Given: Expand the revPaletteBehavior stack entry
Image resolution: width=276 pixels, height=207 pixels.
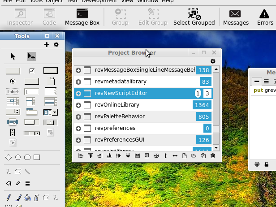Looking at the screenshot, I should (x=78, y=117).
